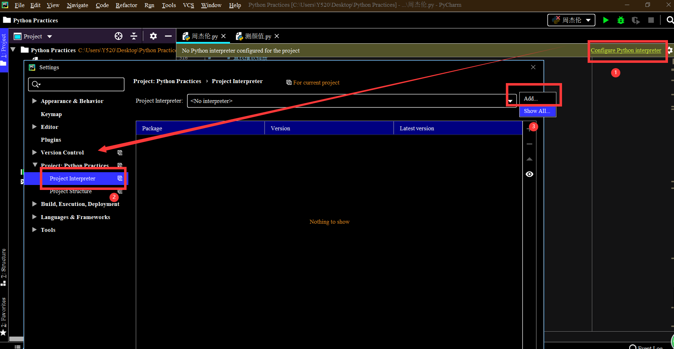Click Configure Python interpreter link
The height and width of the screenshot is (349, 674).
[626, 50]
